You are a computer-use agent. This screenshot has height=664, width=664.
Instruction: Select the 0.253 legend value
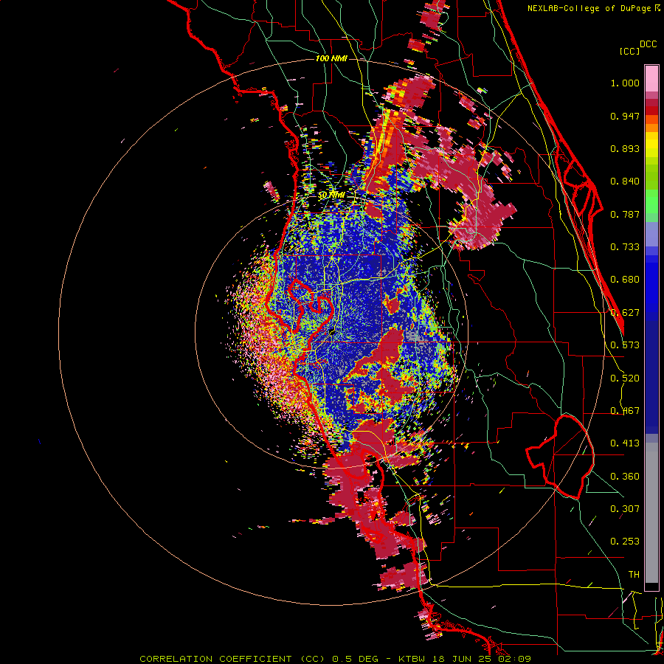click(625, 542)
